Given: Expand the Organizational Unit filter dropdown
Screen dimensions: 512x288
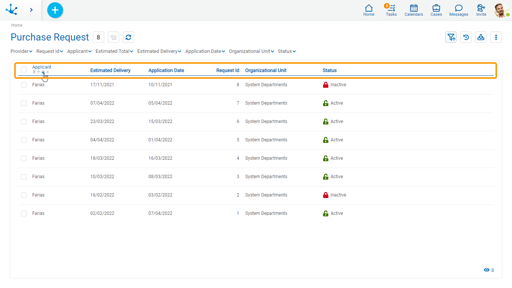Looking at the screenshot, I should coord(251,51).
